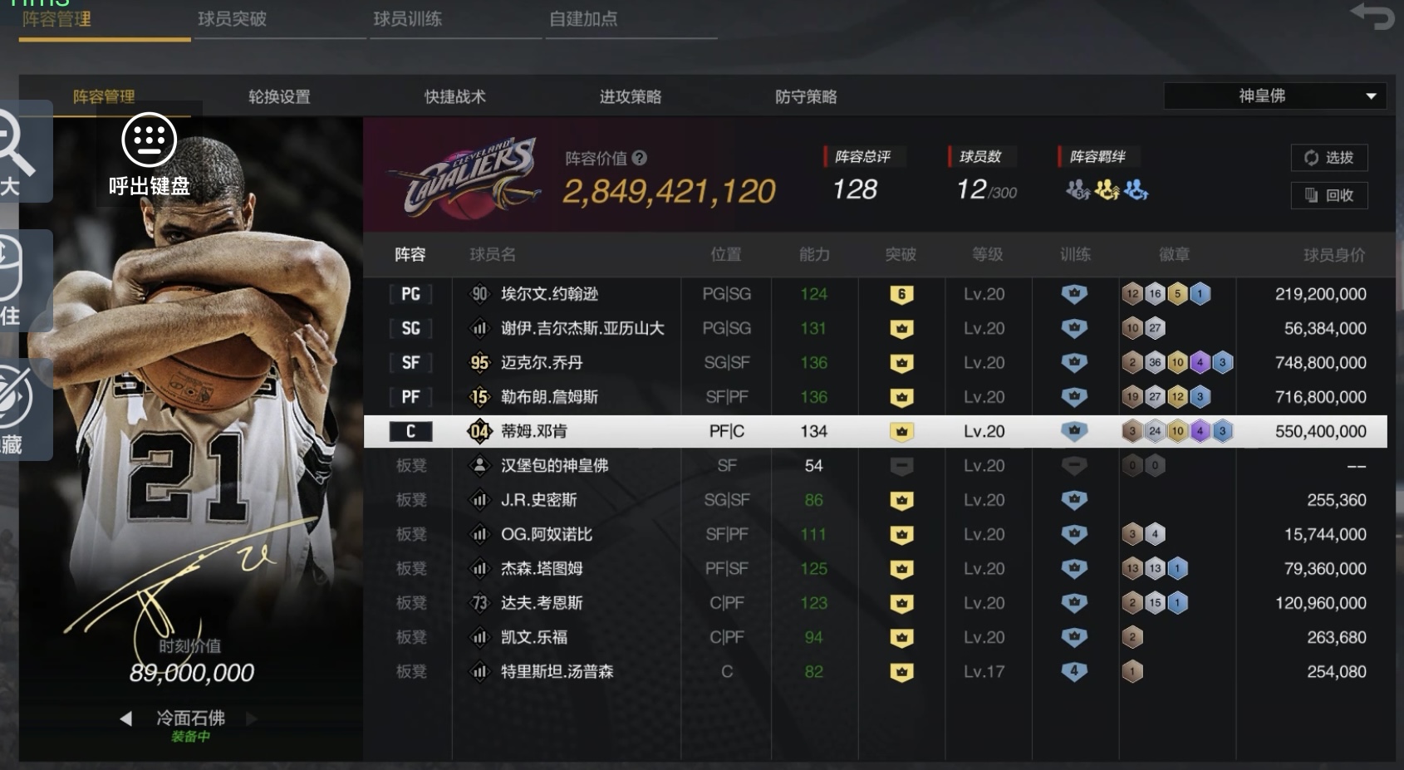Switch to the 球员突破 tab

click(233, 18)
